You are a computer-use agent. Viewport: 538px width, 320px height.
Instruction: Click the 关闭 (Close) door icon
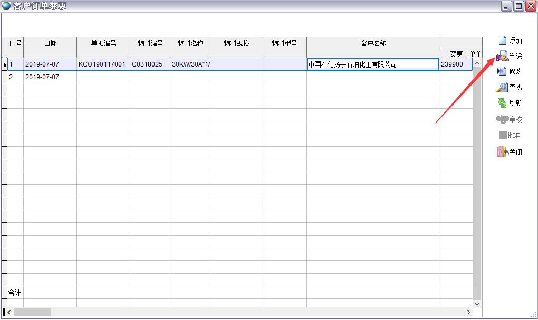click(x=502, y=152)
